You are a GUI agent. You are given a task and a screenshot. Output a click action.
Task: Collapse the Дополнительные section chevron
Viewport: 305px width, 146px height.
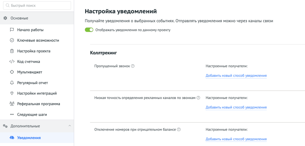tap(70, 126)
